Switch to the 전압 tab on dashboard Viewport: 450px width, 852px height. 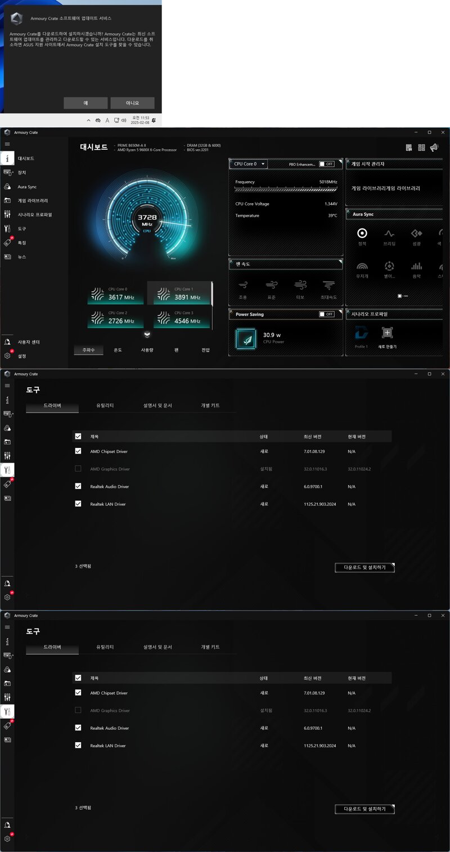tap(206, 350)
